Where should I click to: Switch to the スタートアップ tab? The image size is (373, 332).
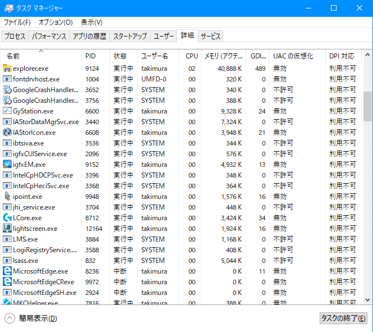point(130,36)
